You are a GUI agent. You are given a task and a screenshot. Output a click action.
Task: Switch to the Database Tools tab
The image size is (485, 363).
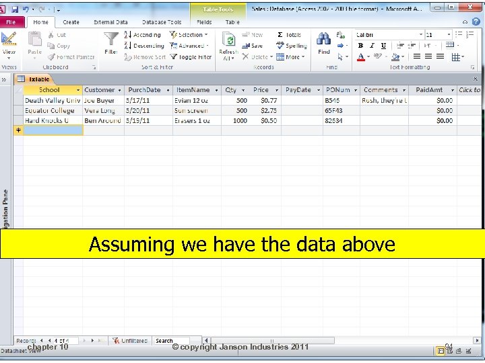(x=162, y=22)
